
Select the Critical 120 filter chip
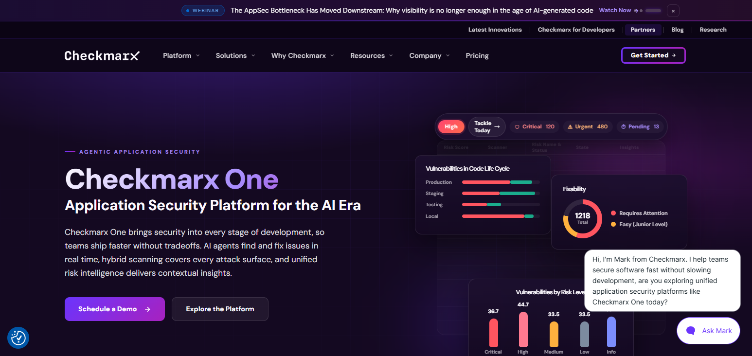click(535, 127)
